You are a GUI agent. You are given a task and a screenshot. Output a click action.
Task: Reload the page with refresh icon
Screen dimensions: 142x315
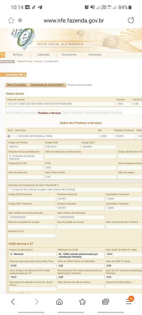[x=131, y=20]
